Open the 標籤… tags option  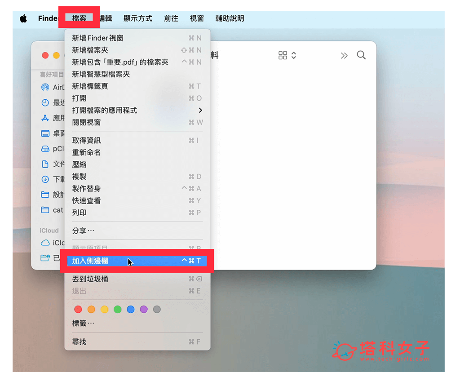84,323
